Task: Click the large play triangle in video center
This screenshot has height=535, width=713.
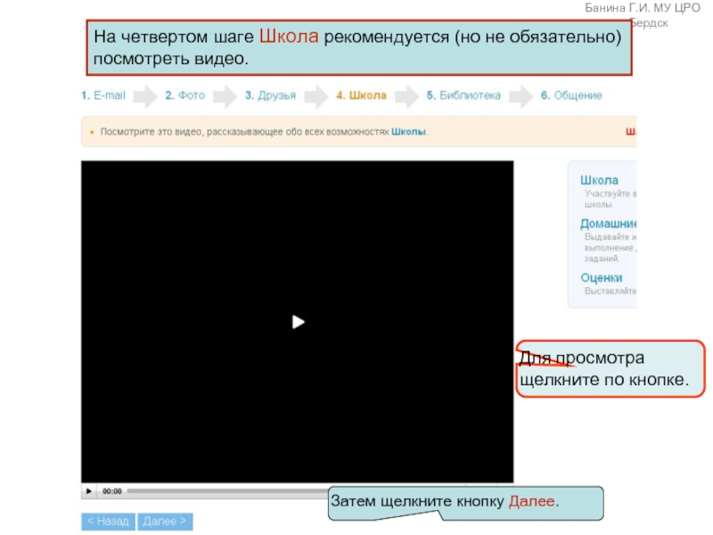Action: pyautogui.click(x=298, y=322)
